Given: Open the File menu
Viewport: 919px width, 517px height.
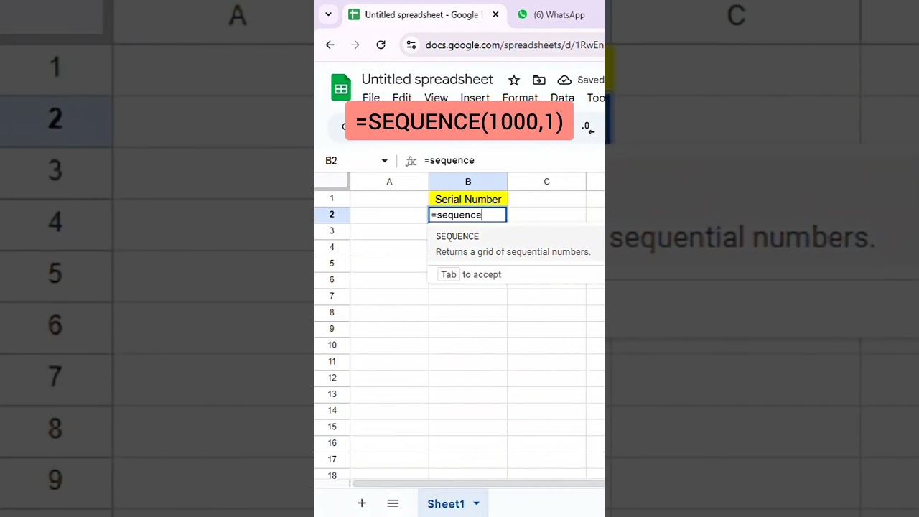Looking at the screenshot, I should (x=371, y=98).
